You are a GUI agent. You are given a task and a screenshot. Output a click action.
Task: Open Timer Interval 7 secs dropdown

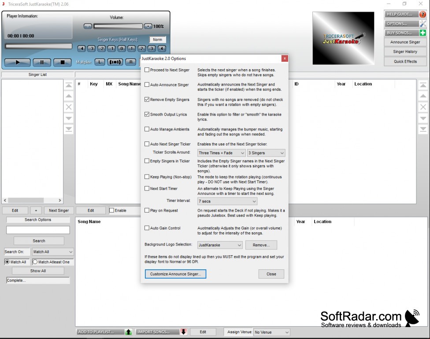point(227,201)
